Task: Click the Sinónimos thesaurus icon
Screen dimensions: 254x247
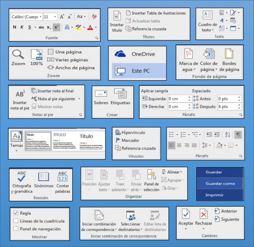Action: click(x=43, y=177)
